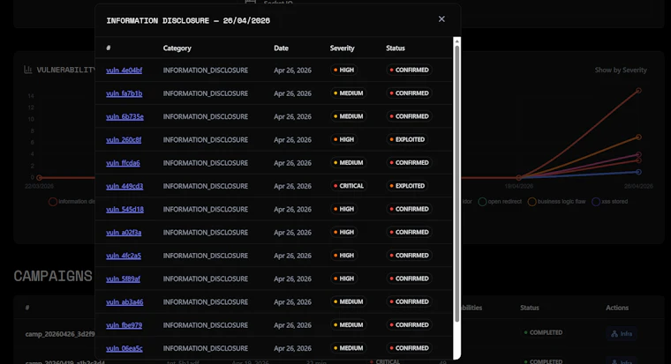
Task: Open the vuln_5f89af link
Action: coord(124,279)
